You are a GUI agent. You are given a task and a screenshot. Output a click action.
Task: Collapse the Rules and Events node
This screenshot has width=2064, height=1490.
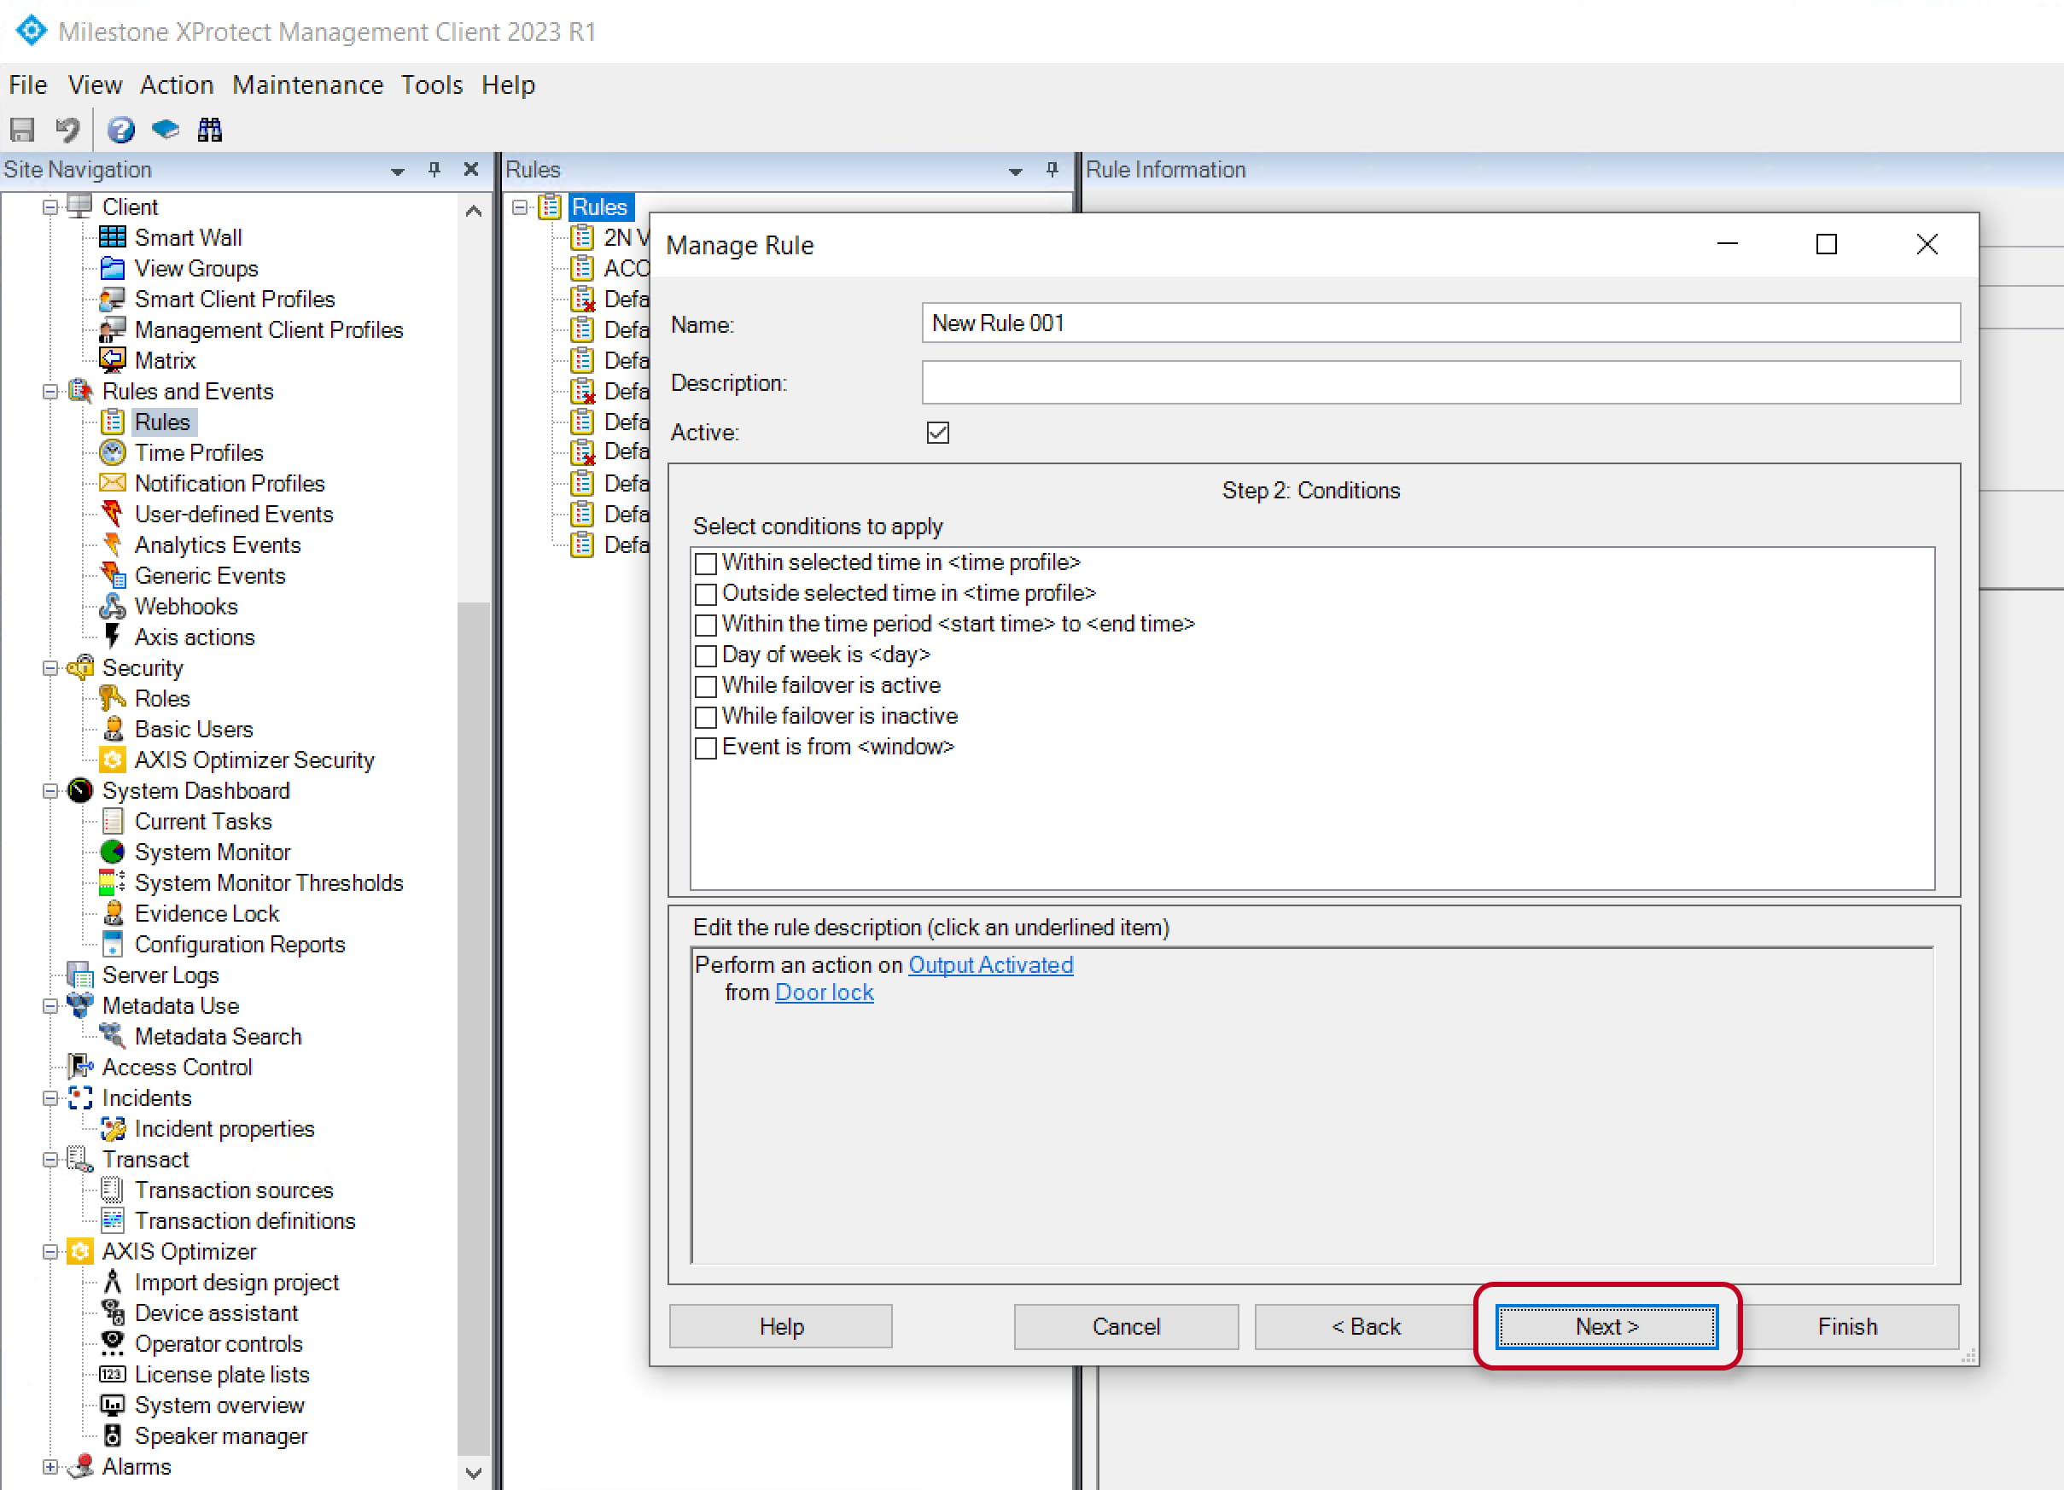[50, 392]
